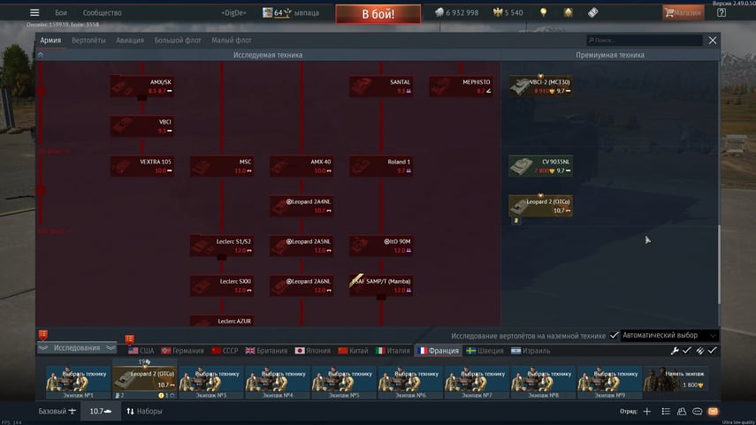Toggle the single checkmark option near wrench
Viewport: 756px width, 425px height.
click(687, 351)
